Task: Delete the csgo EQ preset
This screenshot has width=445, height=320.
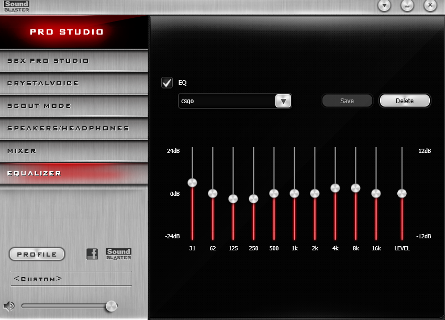Action: click(405, 101)
